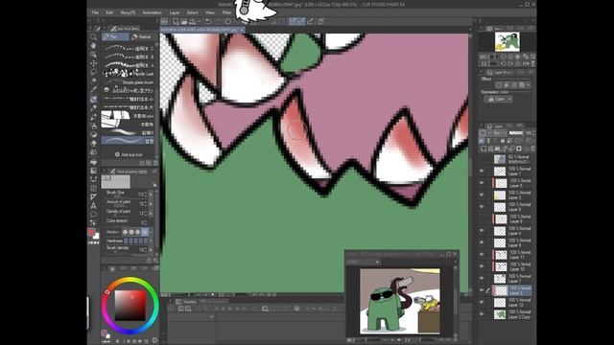
Task: Open the Animation menu
Action: click(x=152, y=12)
